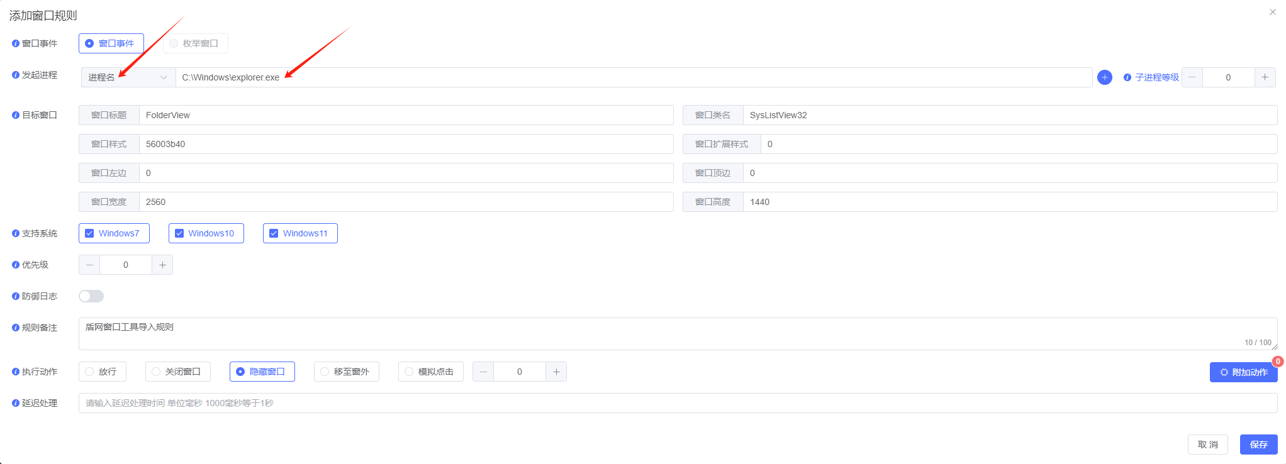Screen dimensions: 1286x464
Task: Increase 模拟点击 count with plus button
Action: click(x=556, y=372)
